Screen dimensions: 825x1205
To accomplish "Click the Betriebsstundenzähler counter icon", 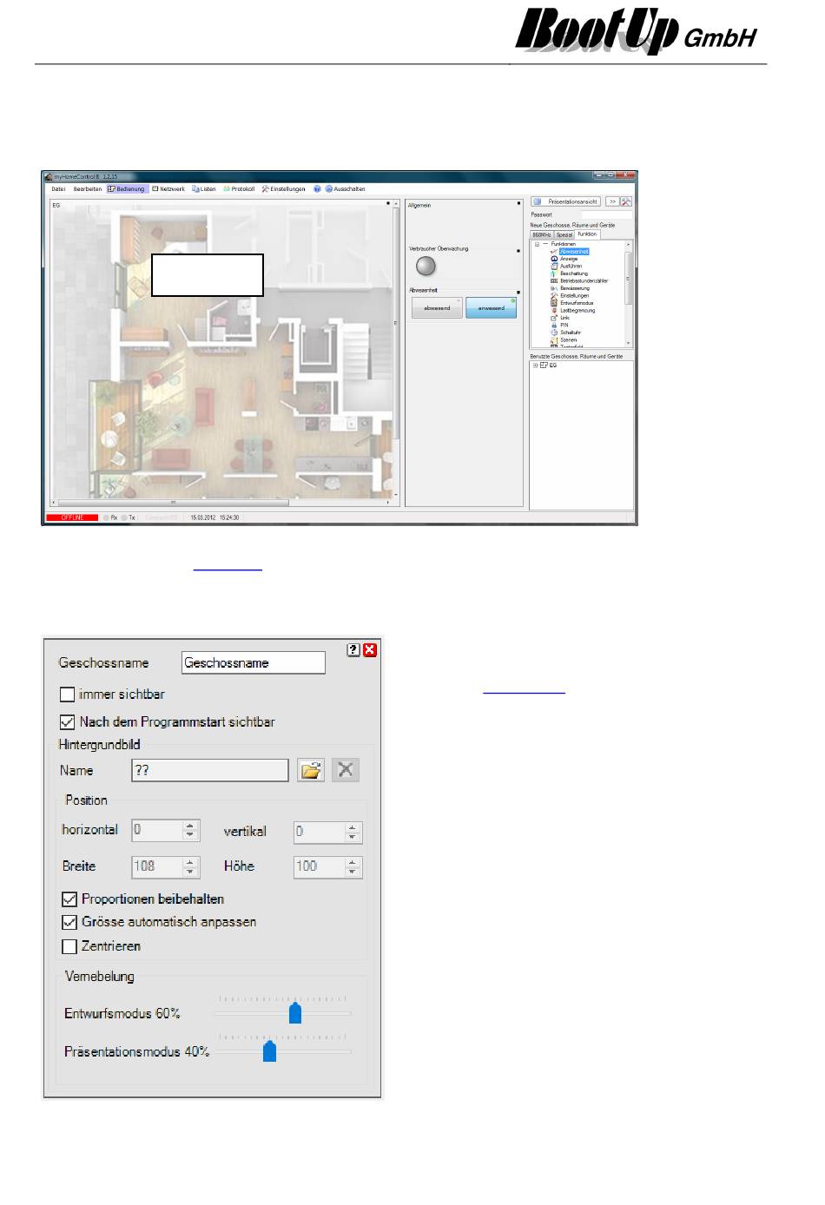I will pos(554,280).
